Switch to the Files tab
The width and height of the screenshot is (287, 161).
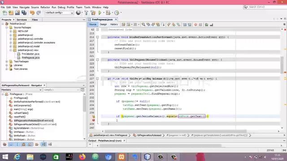pos(35,20)
